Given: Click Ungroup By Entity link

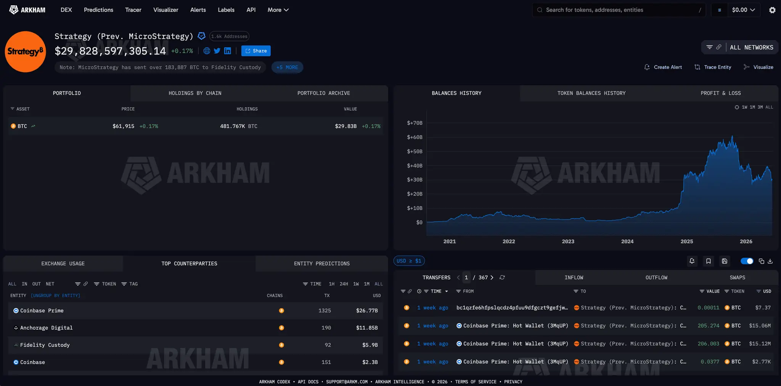Looking at the screenshot, I should tap(55, 296).
